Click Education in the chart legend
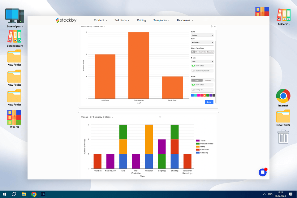Screen dimensions: 297x198 coord(204,150)
